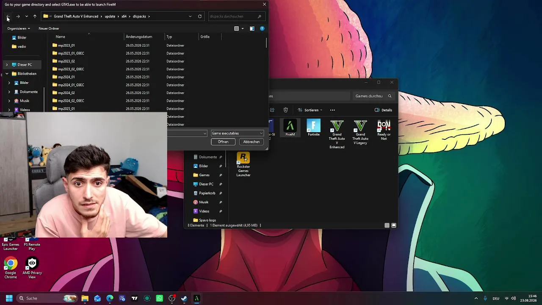
Task: Open the more options ellipsis in Games window
Action: tap(332, 110)
